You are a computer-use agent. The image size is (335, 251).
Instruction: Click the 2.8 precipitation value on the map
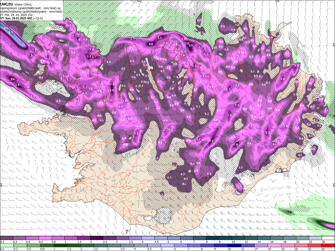click(187, 43)
